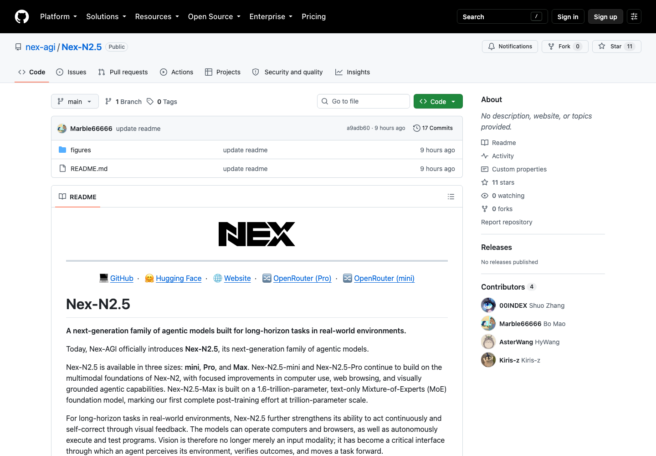Click the Sign up button
Image resolution: width=656 pixels, height=456 pixels.
tap(605, 16)
